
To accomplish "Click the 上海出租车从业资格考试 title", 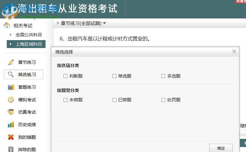I will tap(63, 8).
